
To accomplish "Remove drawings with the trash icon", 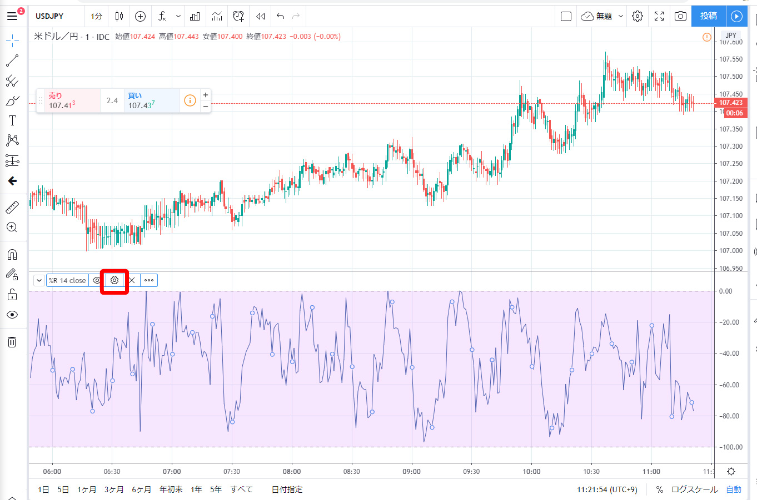I will 12,342.
